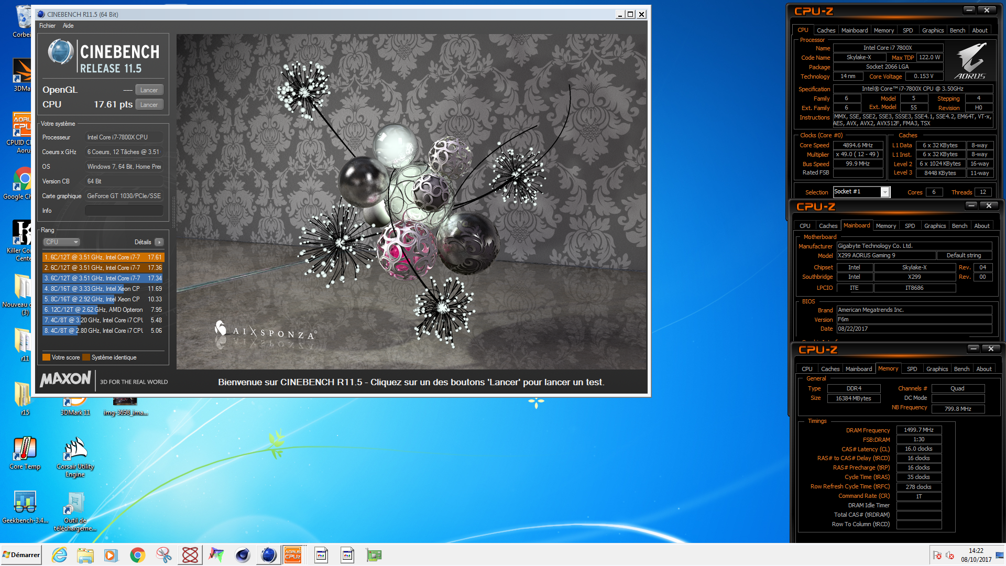This screenshot has width=1006, height=566.
Task: Select ranking row 4 Xeon 11.69
Action: [x=103, y=289]
